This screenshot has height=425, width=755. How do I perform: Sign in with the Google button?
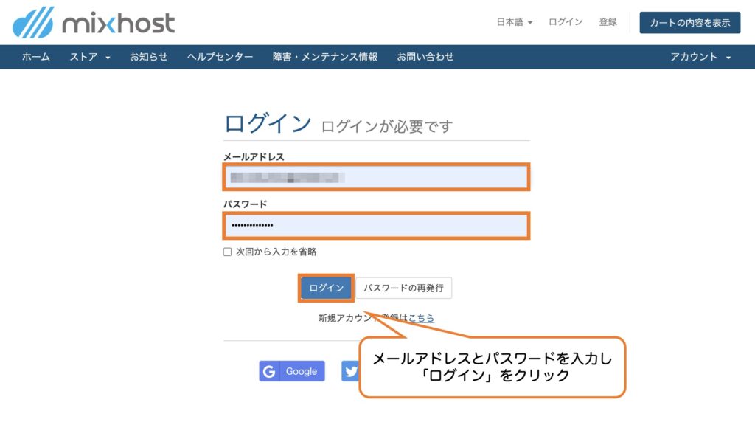(x=291, y=371)
